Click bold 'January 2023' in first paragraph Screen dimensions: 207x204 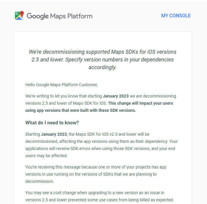[x=116, y=96]
